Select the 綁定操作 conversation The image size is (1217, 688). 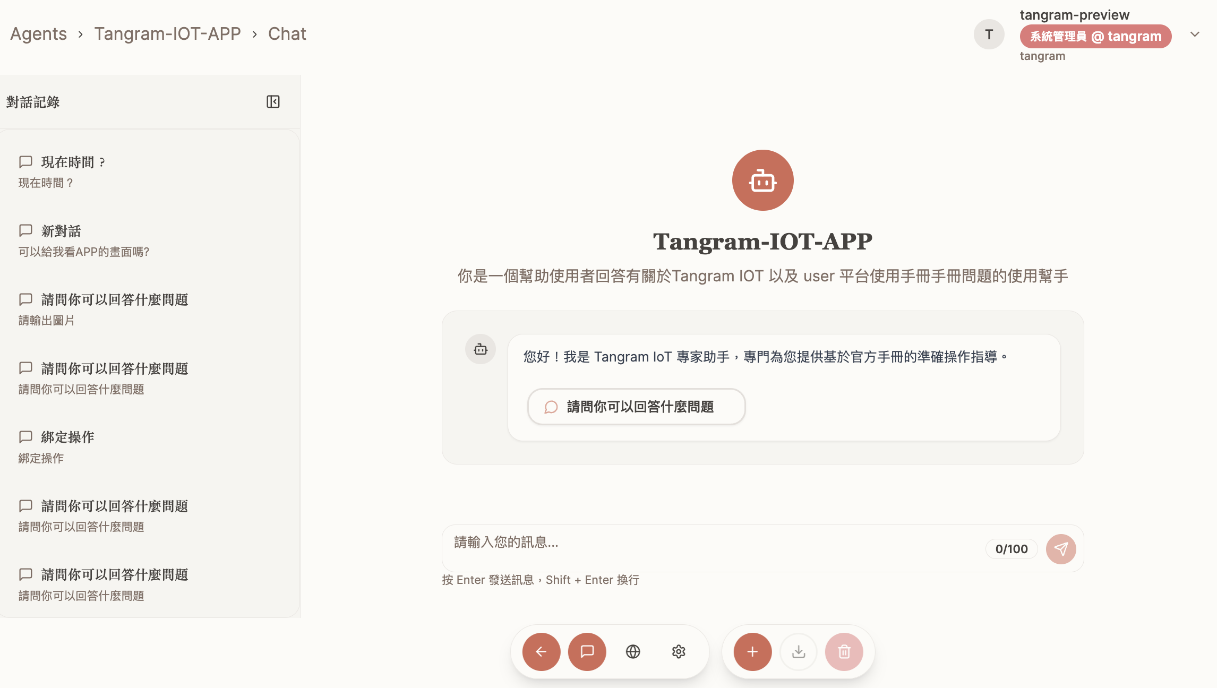pos(67,446)
